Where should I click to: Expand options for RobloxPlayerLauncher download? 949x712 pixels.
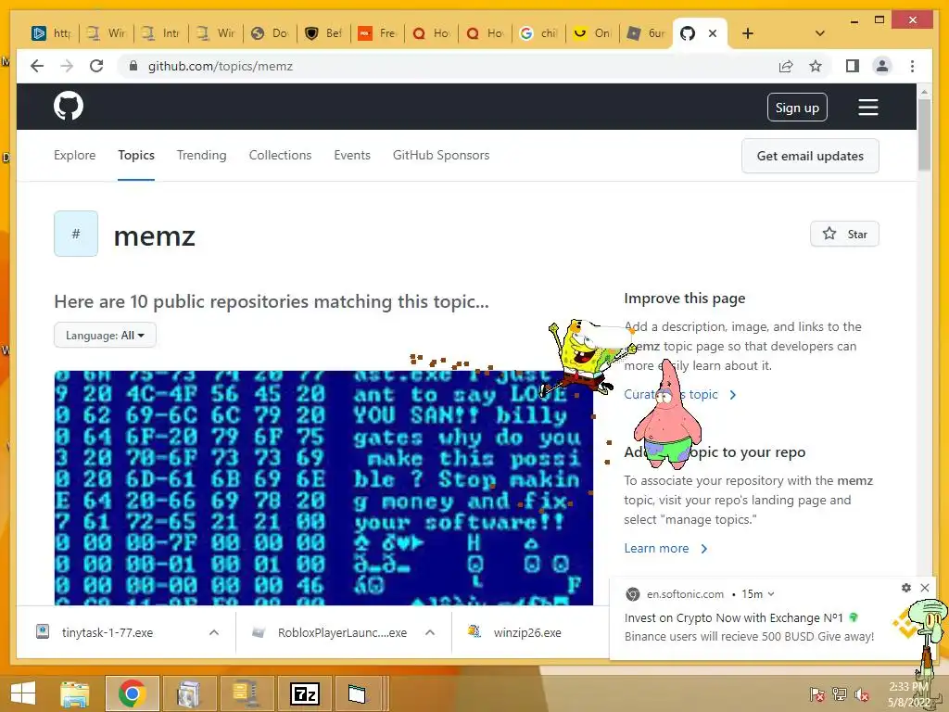[x=430, y=632]
